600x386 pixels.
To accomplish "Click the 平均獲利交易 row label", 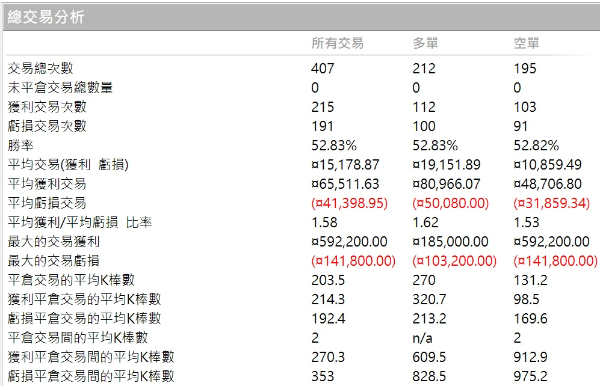I will pos(47,184).
